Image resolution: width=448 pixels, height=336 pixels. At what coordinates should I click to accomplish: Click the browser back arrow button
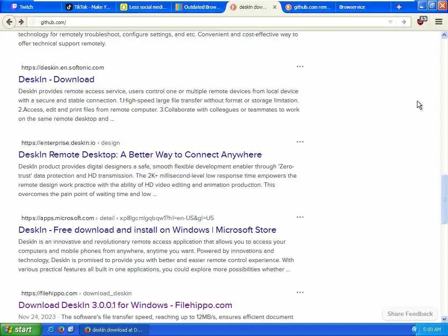(9, 22)
